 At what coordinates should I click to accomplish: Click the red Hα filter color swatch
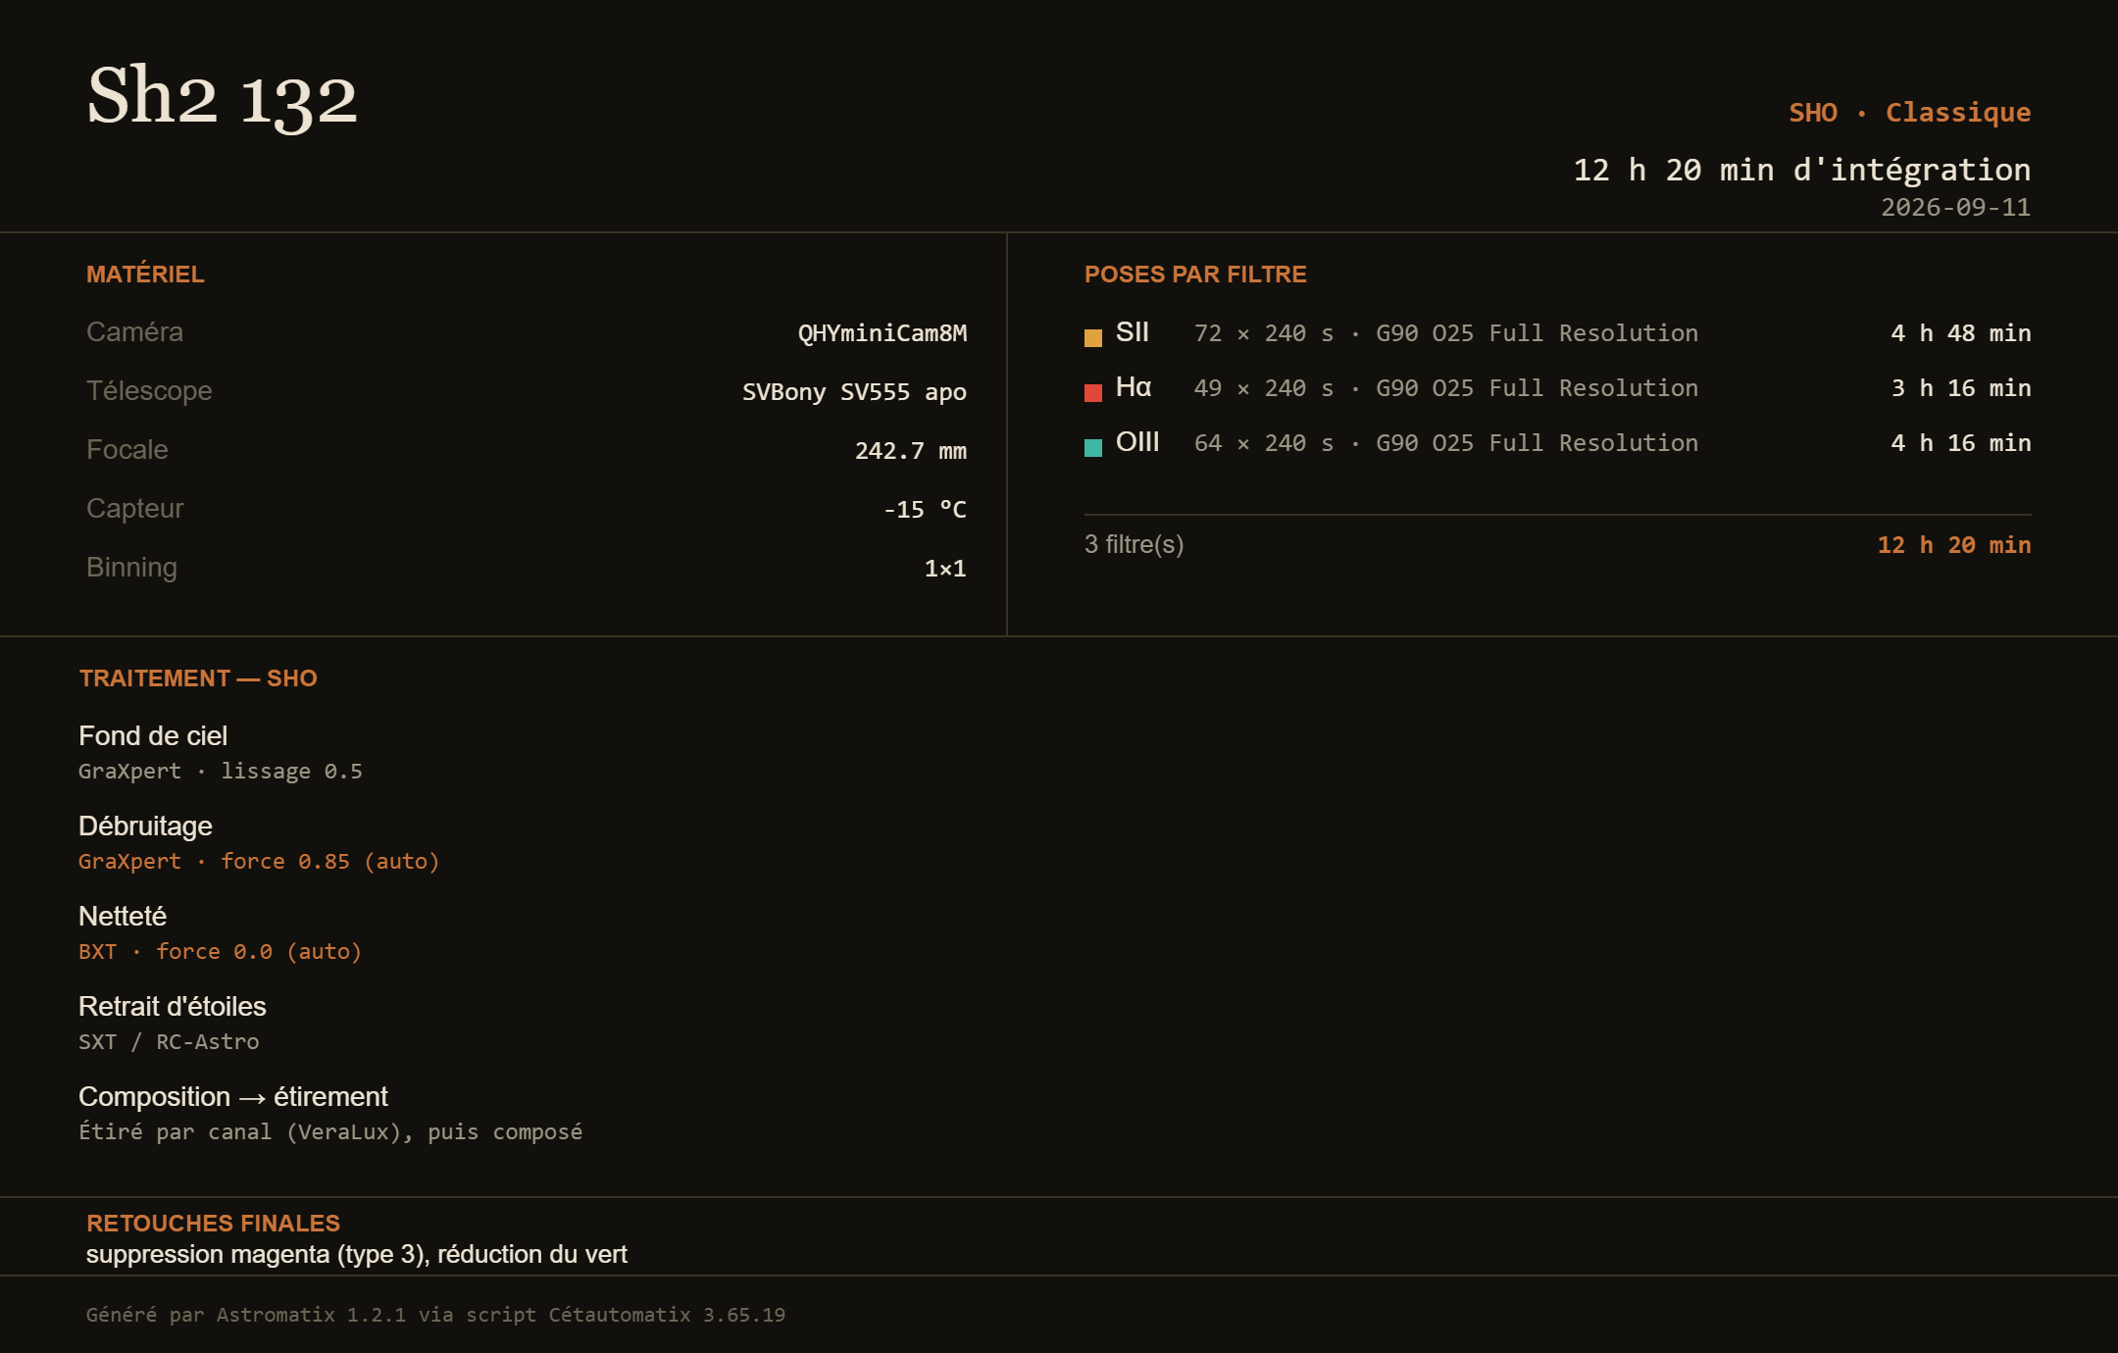pyautogui.click(x=1093, y=393)
